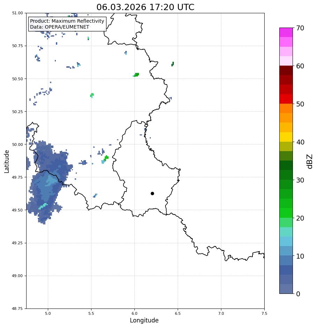This screenshot has width=317, height=327.
Task: Click the latitude tick label 48.75
Action: (x=17, y=309)
